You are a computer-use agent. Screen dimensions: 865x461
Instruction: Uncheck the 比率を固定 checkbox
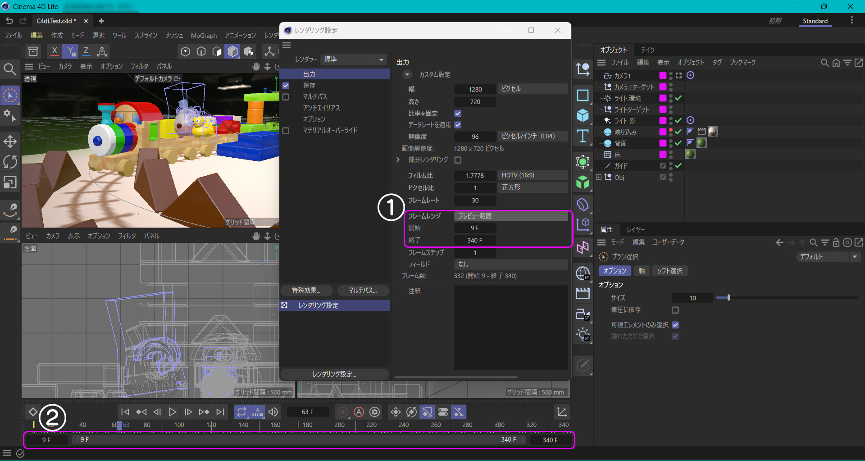458,114
